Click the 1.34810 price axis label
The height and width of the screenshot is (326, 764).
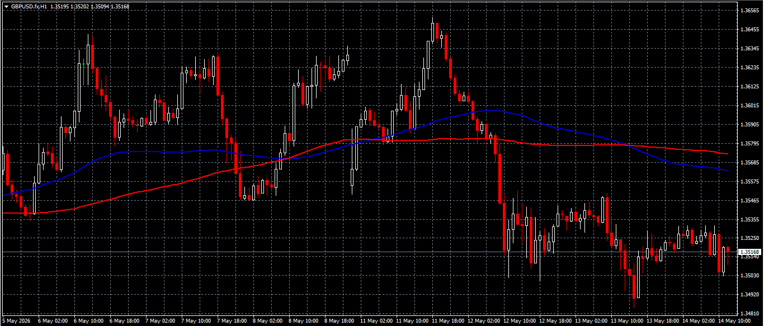749,314
